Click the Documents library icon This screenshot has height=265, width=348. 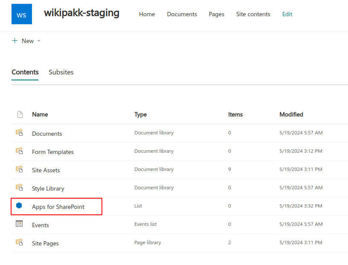(19, 133)
